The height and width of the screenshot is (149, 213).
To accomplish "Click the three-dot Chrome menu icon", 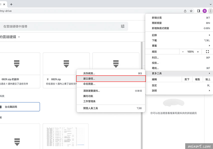I will click(x=210, y=11).
